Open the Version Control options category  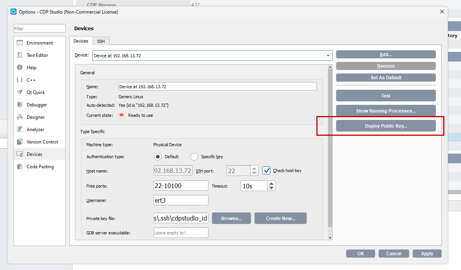[39, 142]
